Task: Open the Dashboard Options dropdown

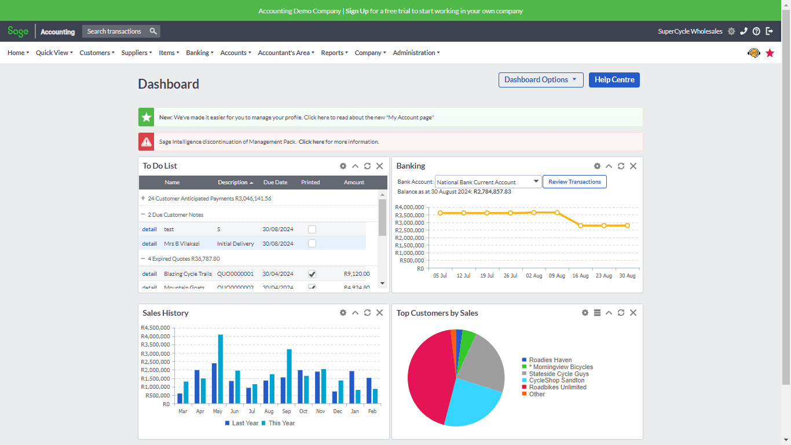Action: 541,80
